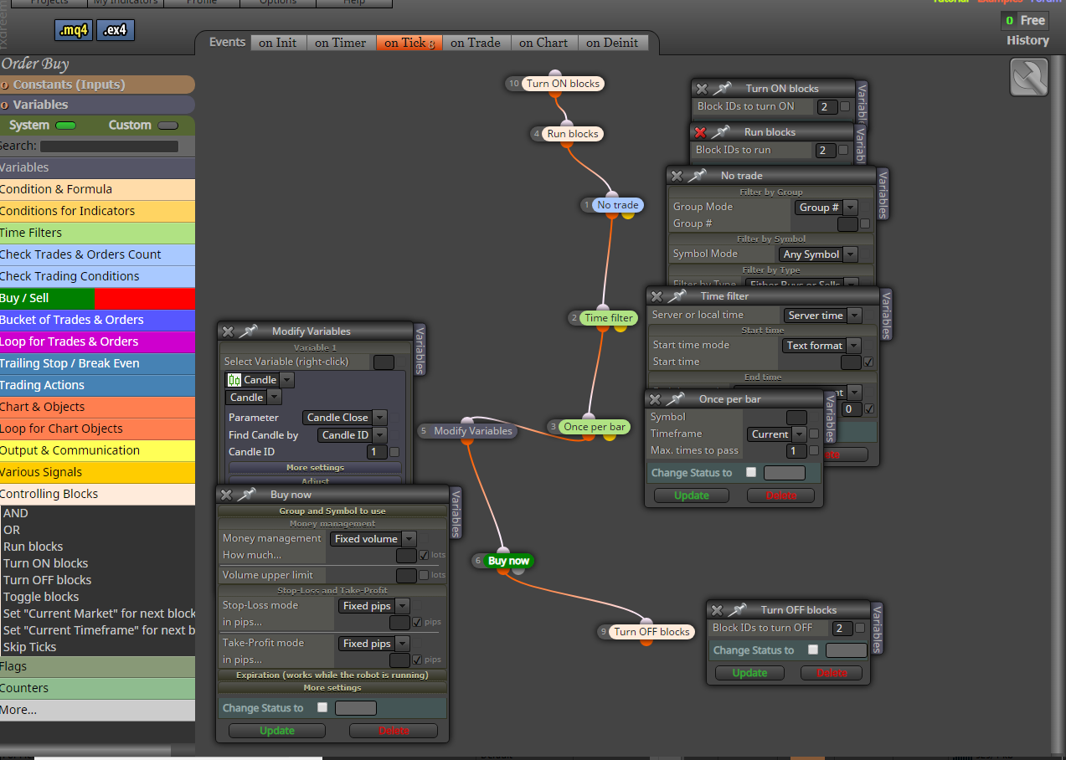Pin the Once per bar panel
The width and height of the screenshot is (1066, 760).
[x=675, y=399]
